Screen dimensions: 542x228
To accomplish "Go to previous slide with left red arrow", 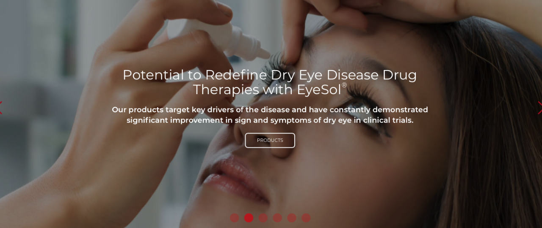I will coord(1,108).
